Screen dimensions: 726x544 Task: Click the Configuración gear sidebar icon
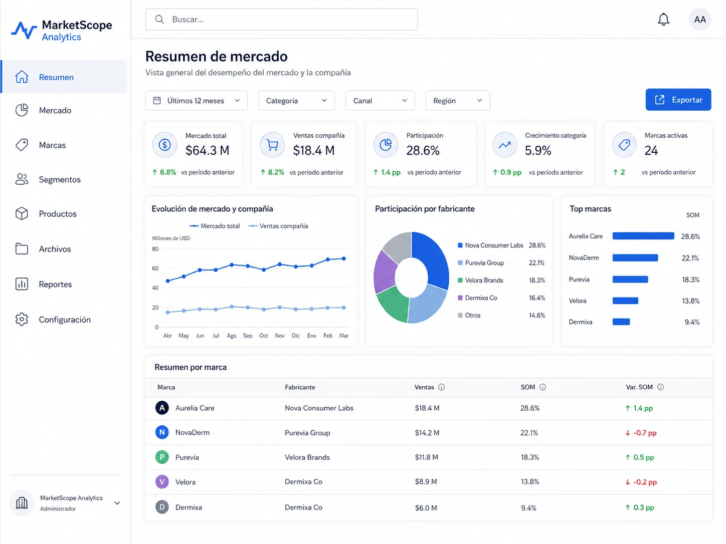click(x=22, y=320)
